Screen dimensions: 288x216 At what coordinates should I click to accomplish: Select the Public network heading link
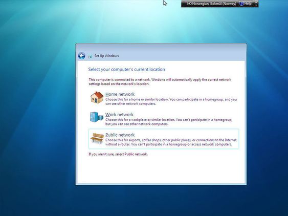(120, 135)
